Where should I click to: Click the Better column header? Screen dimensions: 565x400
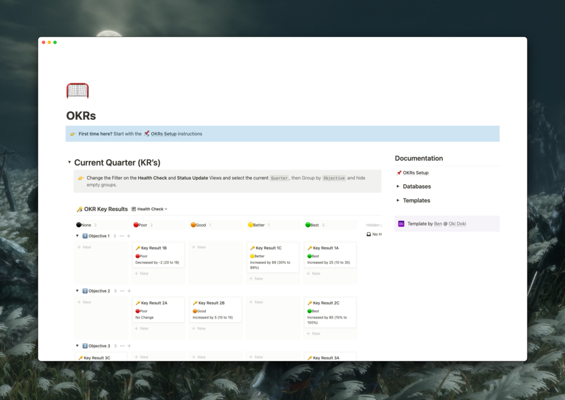pos(256,225)
